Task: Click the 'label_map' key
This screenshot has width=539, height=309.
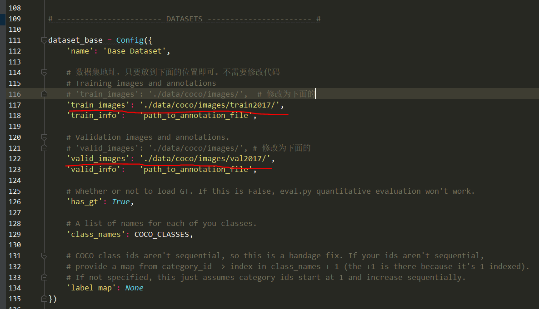Action: (91, 288)
